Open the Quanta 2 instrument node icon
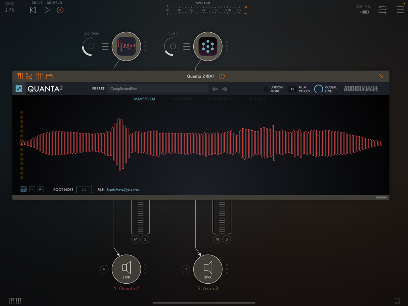This screenshot has height=306, width=408. point(126,46)
